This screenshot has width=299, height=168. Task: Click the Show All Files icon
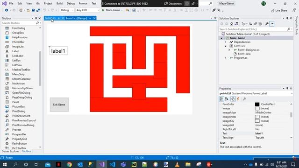(260, 24)
